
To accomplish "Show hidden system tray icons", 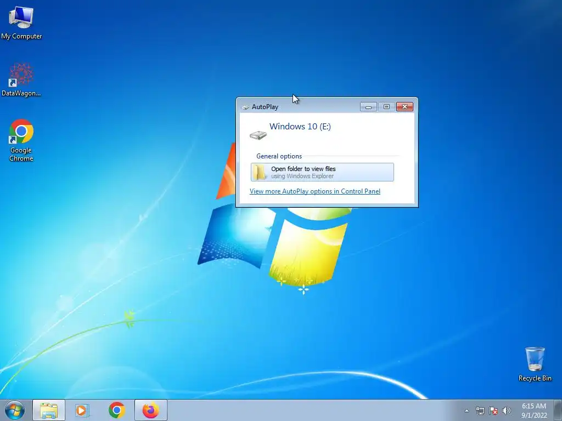I will point(467,411).
